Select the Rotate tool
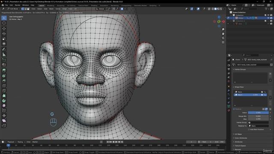Screen dimensions: 274x154 [x=4, y=33]
